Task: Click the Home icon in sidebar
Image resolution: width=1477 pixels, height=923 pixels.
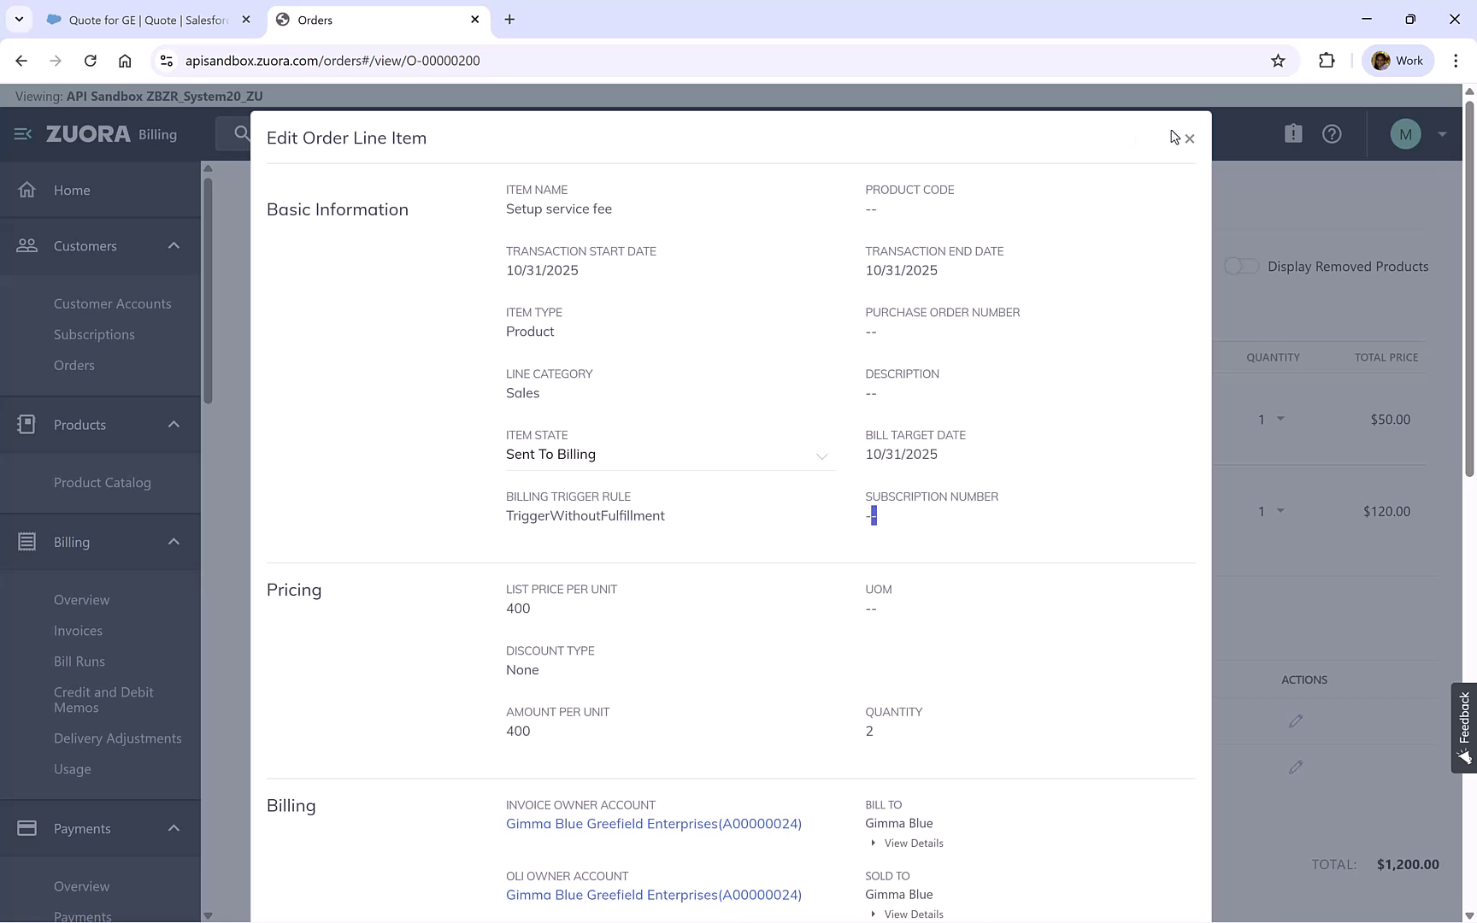Action: (x=27, y=190)
